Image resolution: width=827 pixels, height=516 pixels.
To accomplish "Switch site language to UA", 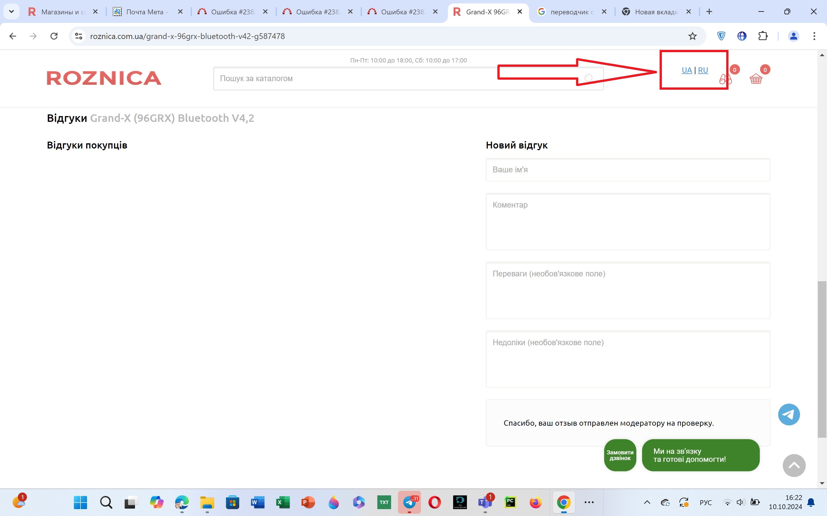I will click(x=686, y=70).
